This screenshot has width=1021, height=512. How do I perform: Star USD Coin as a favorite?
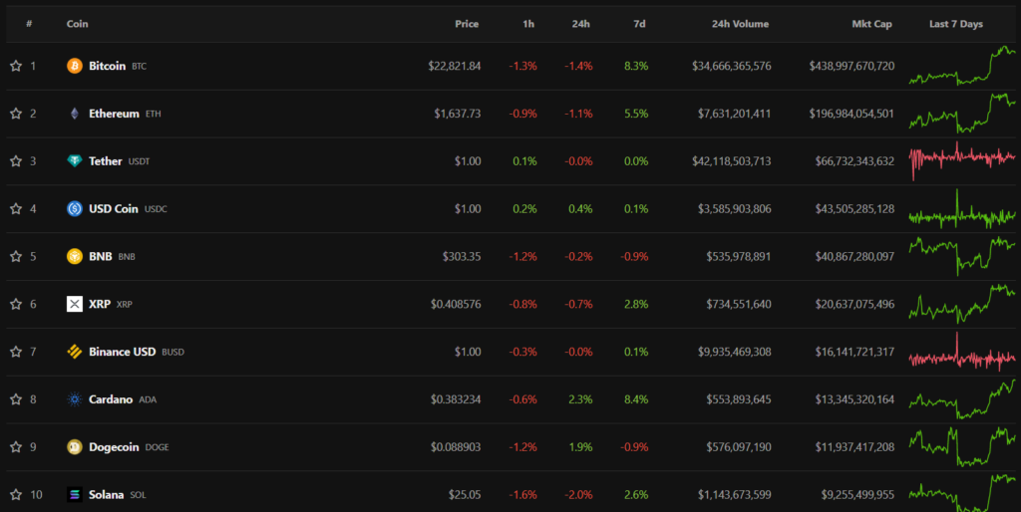[16, 209]
